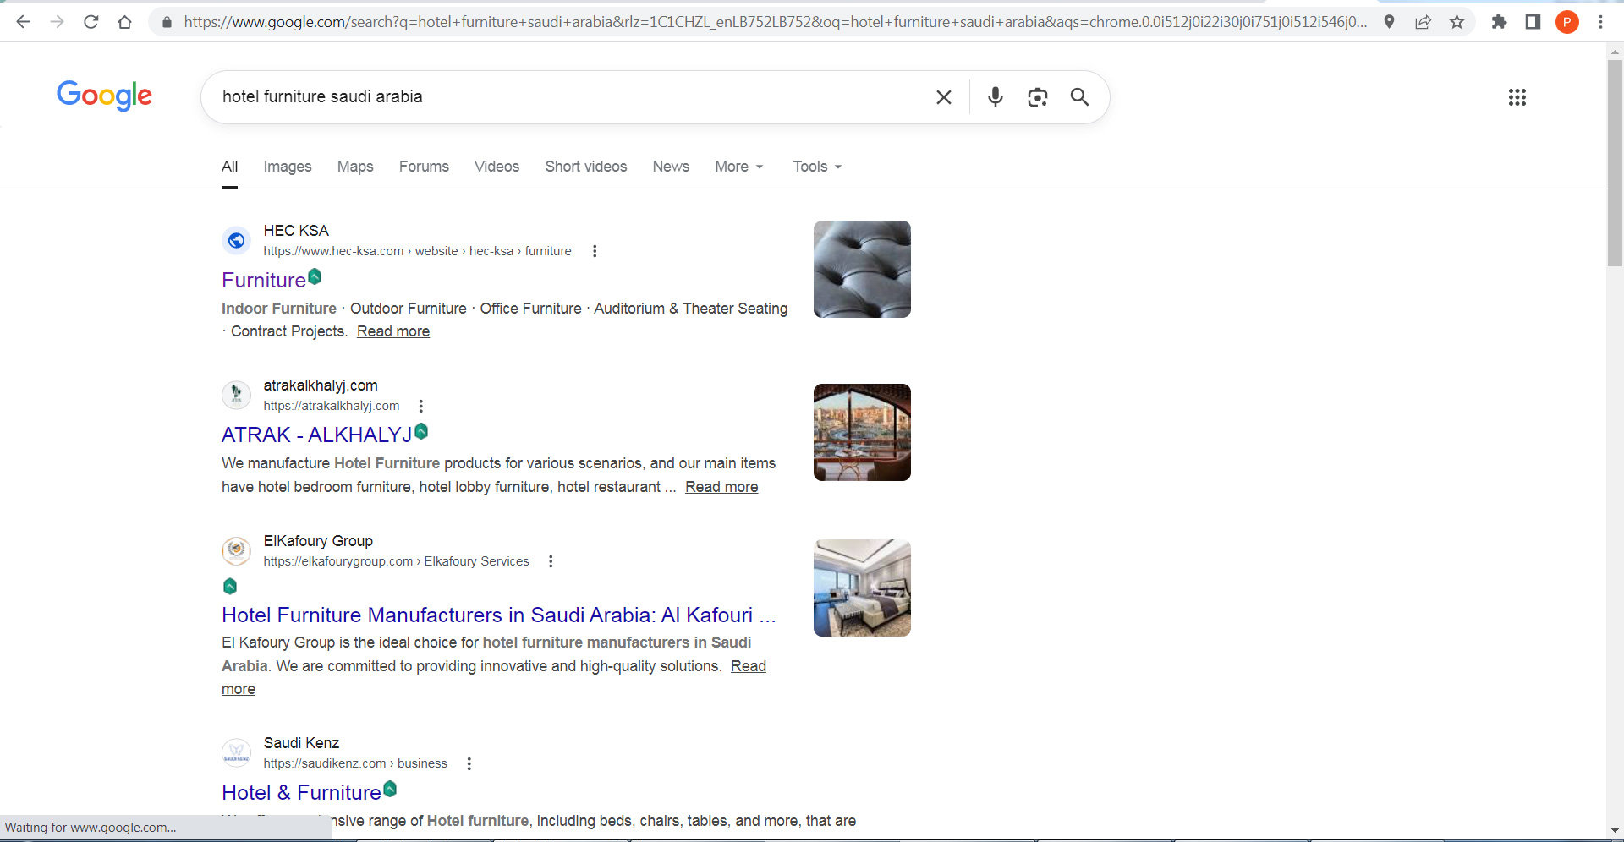Click green badge under ElKafoury Group URL

[230, 586]
